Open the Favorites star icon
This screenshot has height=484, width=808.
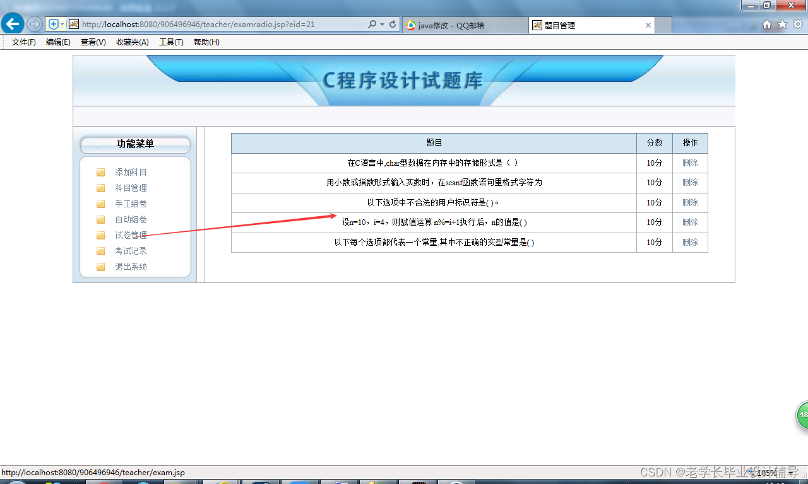(781, 24)
